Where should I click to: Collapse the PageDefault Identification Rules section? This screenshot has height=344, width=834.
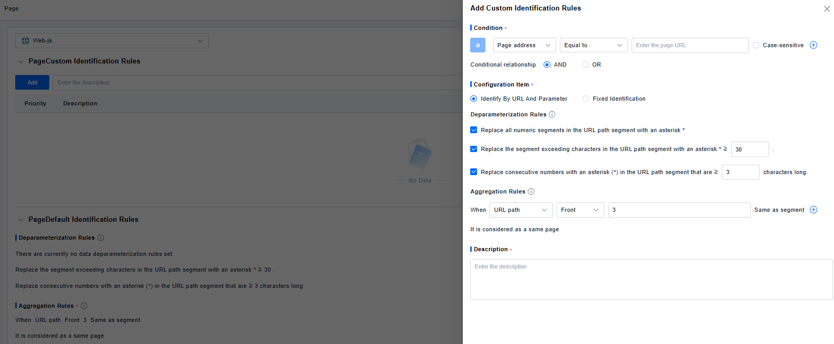tap(21, 220)
